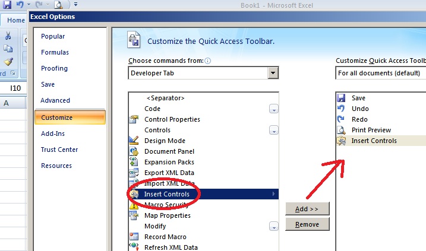Select Print Preview icon in toolbar items list
The image size is (426, 251).
click(x=341, y=130)
